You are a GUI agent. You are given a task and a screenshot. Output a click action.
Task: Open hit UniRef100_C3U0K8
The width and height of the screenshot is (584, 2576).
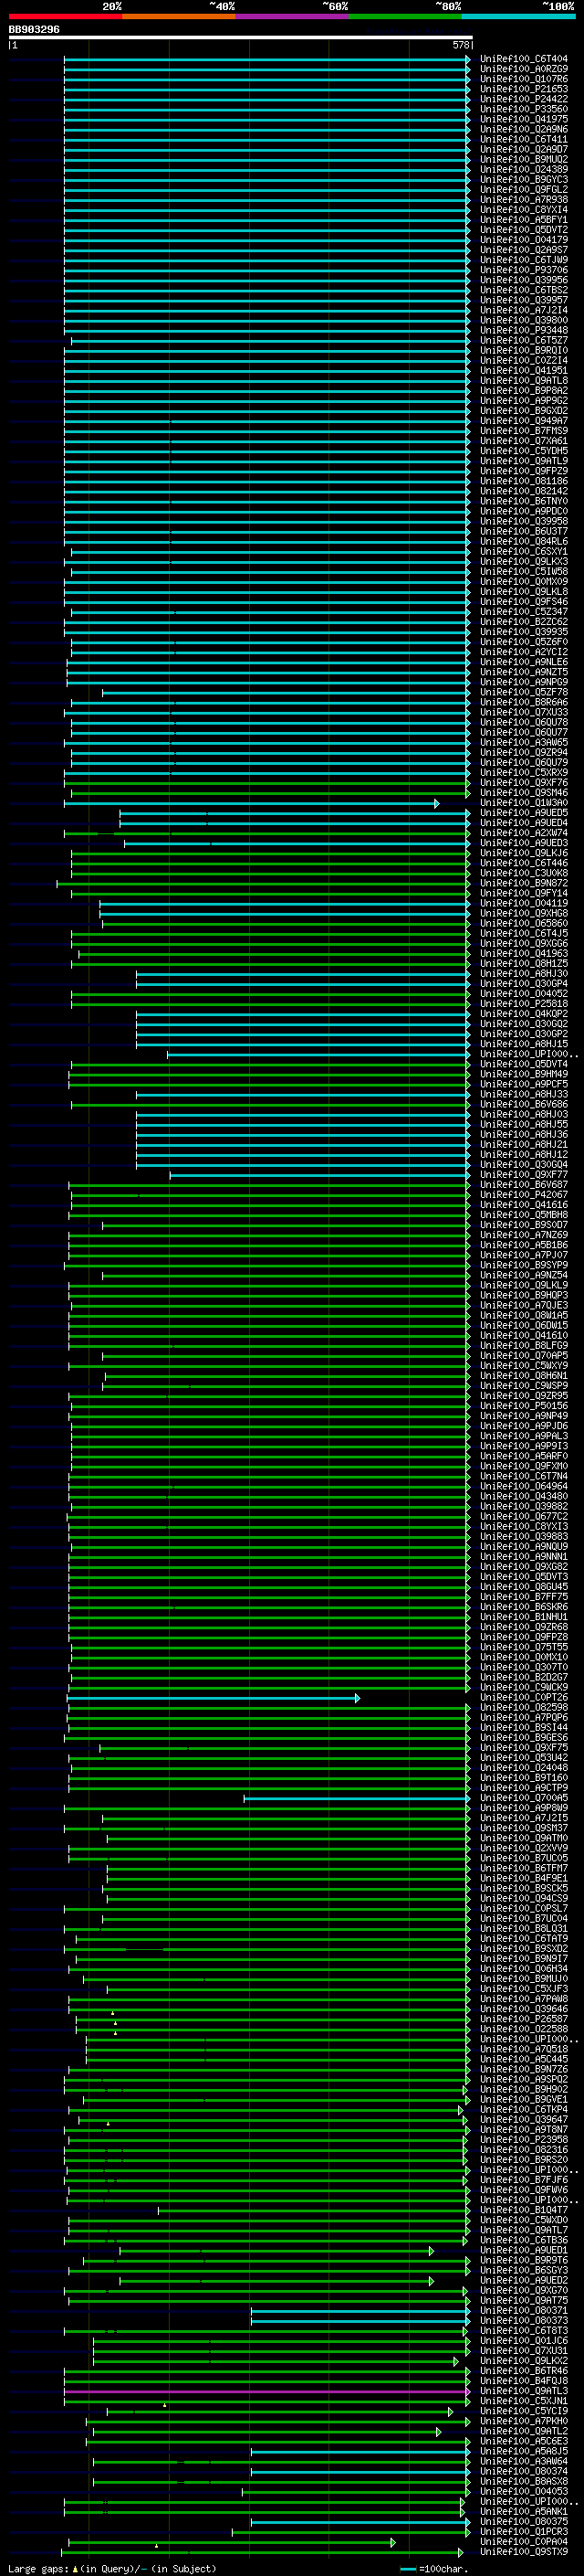(x=523, y=873)
